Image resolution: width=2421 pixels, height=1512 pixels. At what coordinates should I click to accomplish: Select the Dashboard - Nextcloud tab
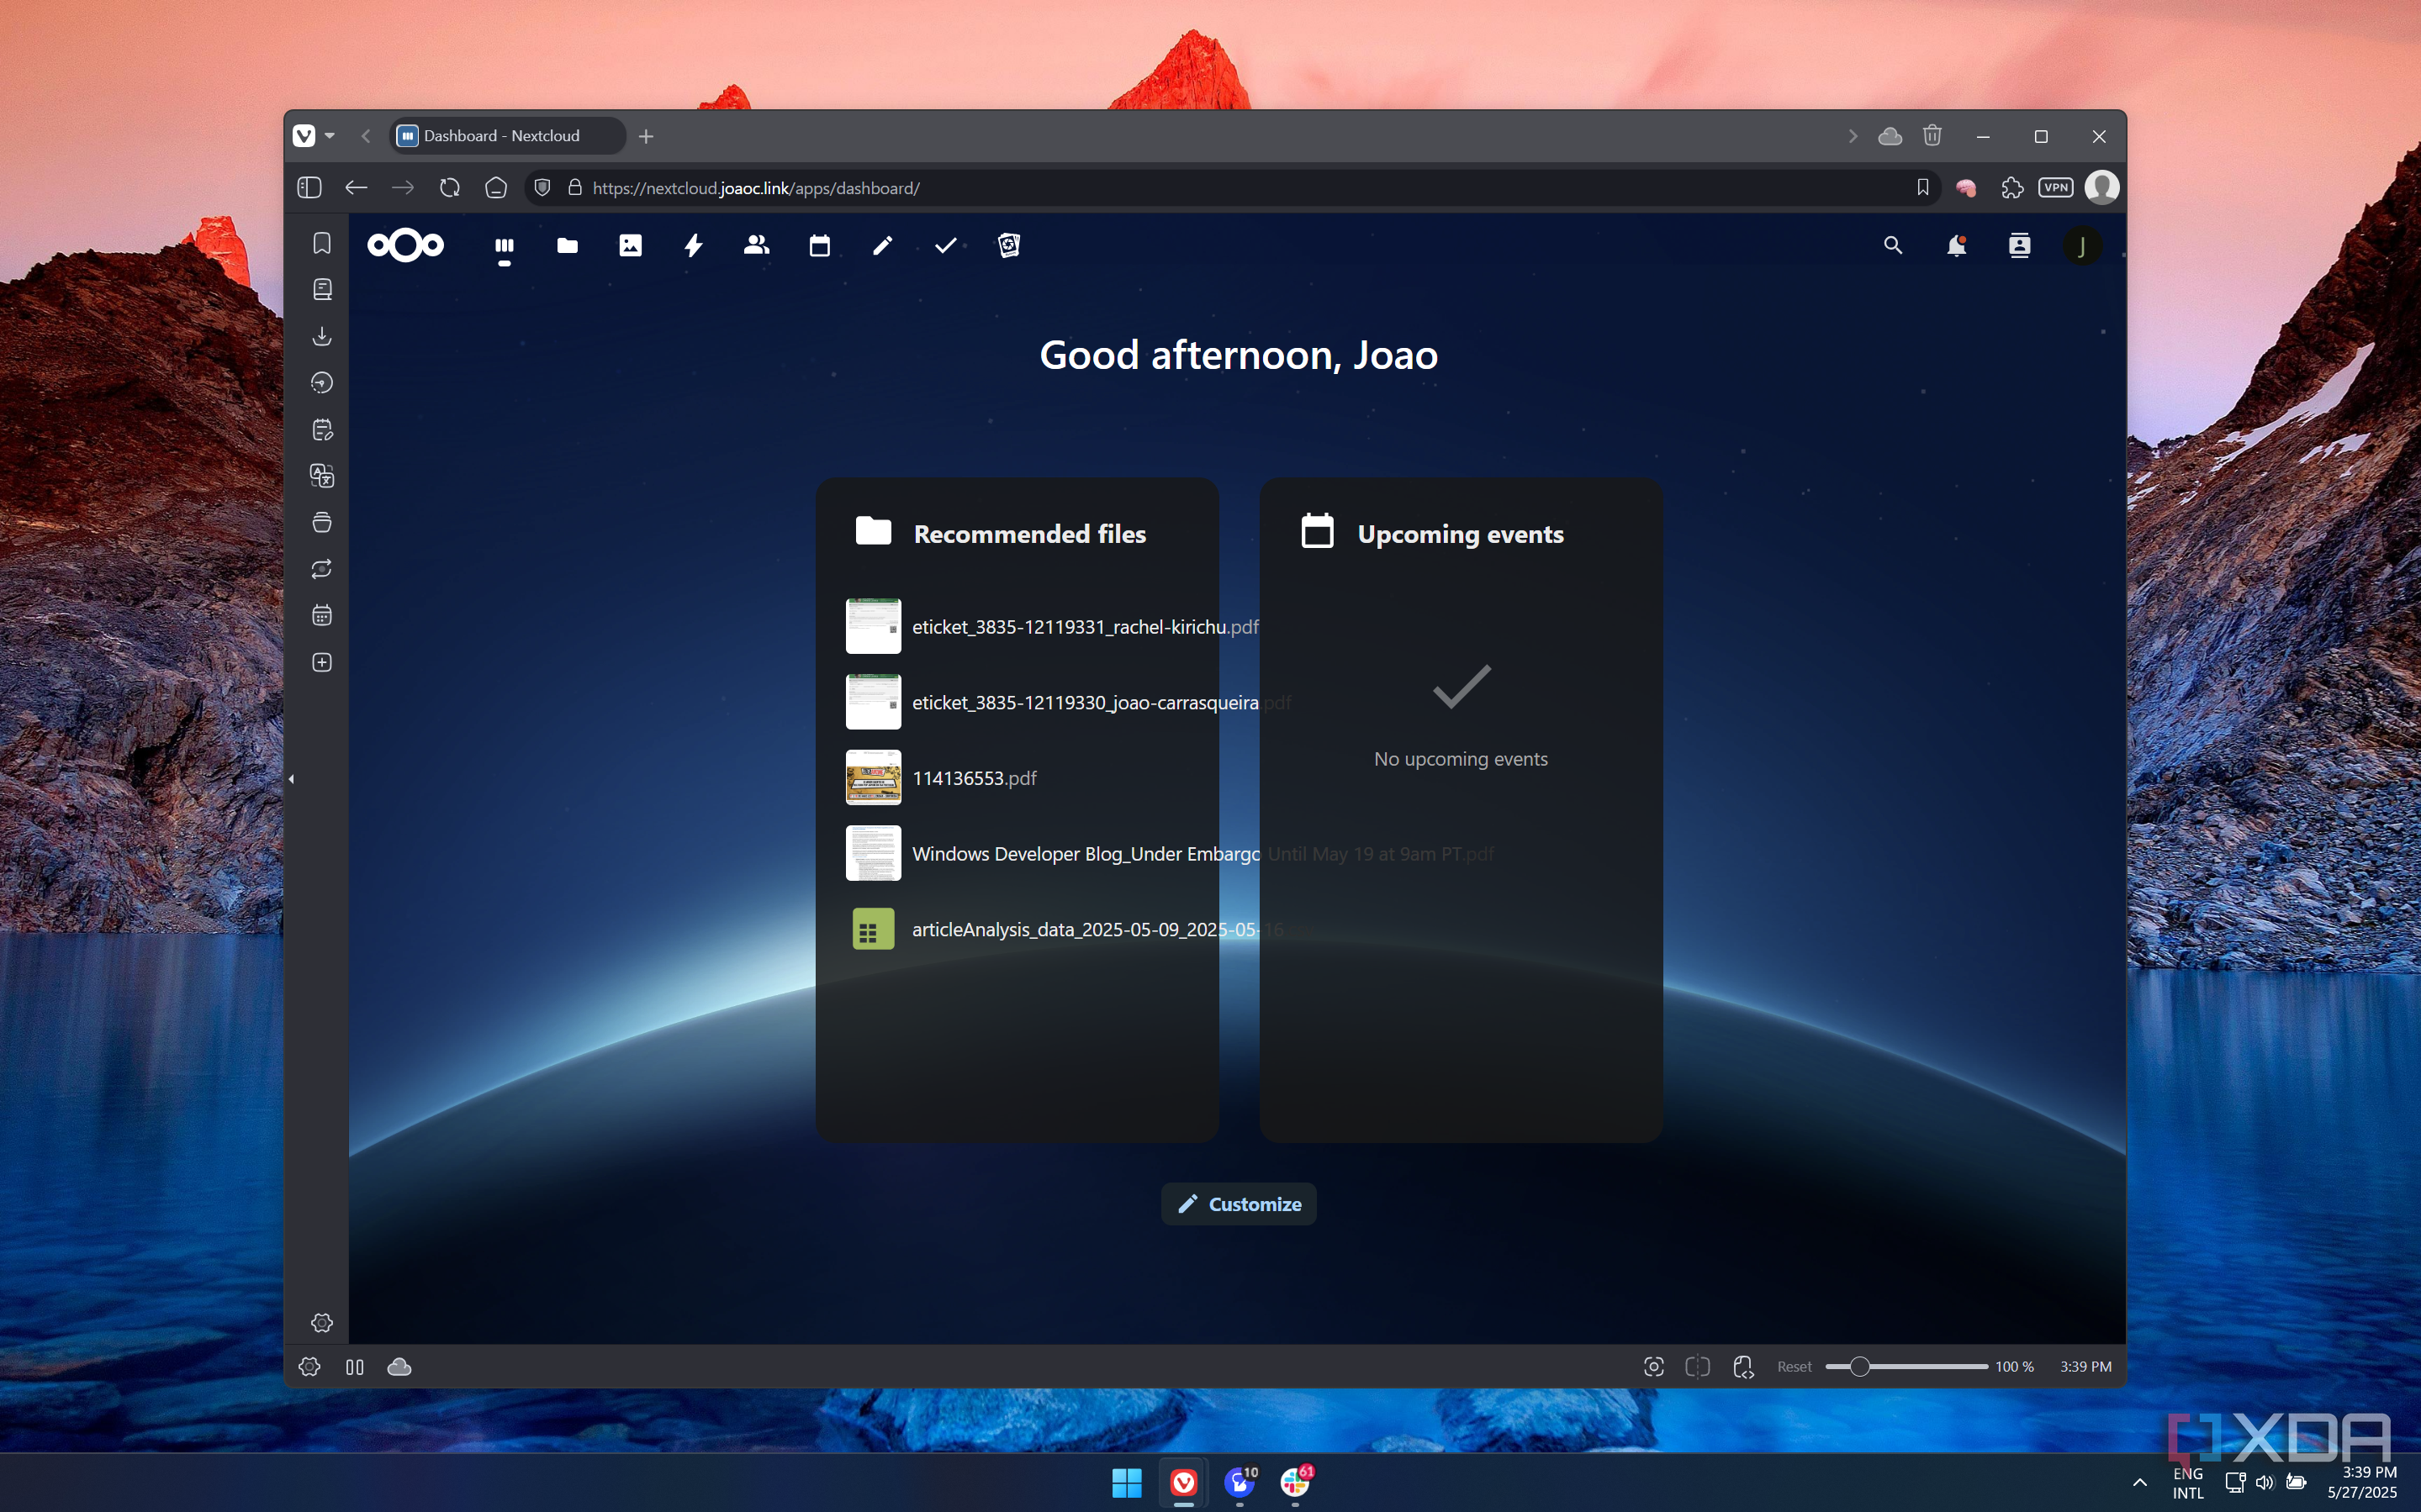pos(507,136)
